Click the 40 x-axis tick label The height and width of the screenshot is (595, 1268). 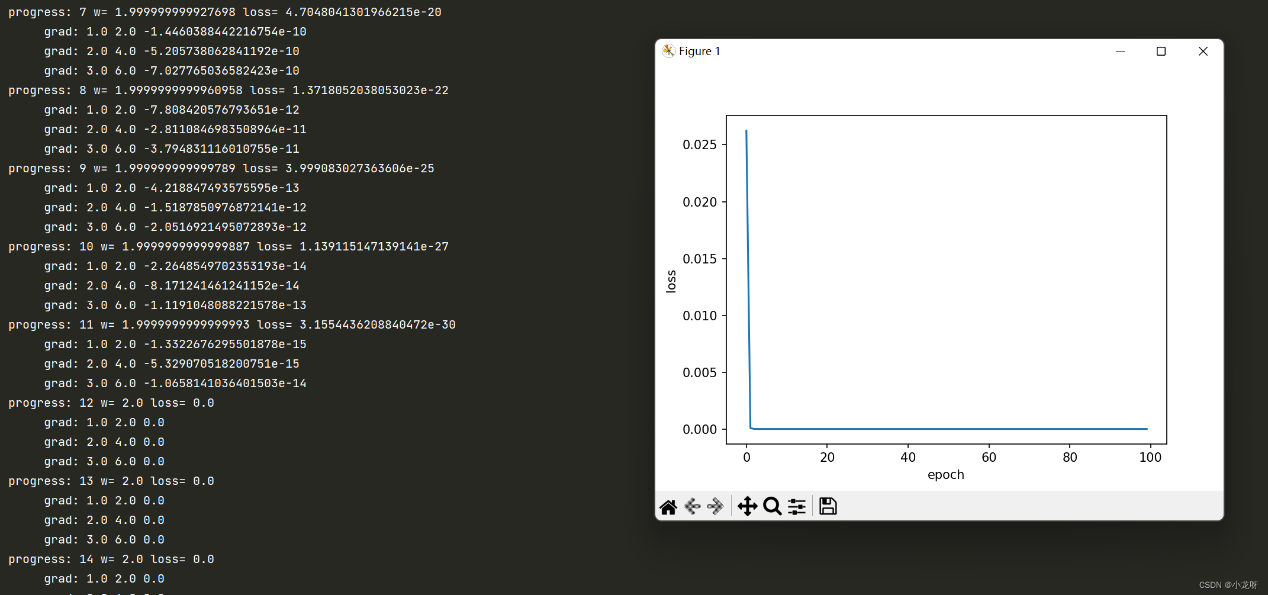pyautogui.click(x=908, y=457)
